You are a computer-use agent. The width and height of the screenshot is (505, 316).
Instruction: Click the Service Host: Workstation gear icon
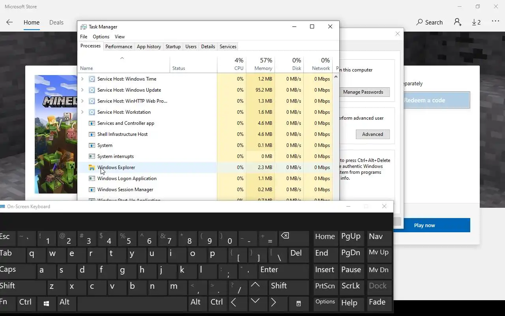[92, 112]
